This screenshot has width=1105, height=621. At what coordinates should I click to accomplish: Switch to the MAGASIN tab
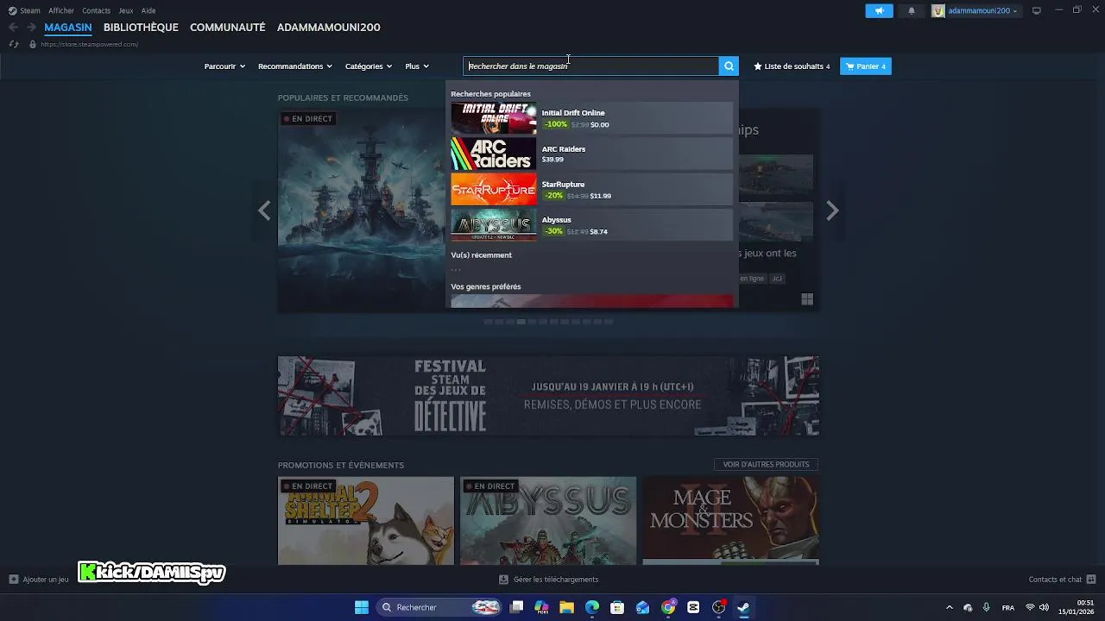point(68,28)
